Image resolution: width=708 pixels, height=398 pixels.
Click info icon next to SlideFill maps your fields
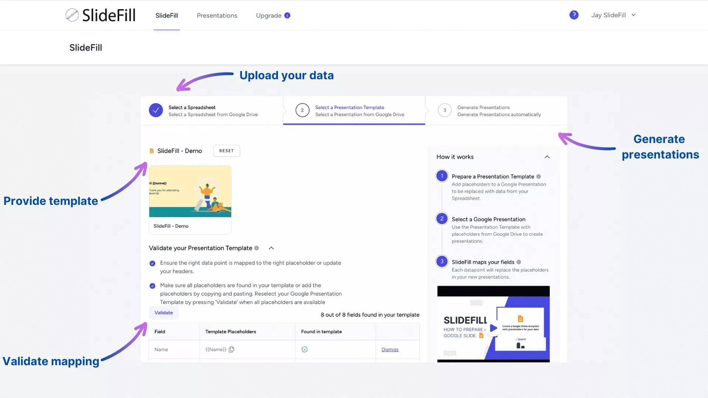[518, 262]
